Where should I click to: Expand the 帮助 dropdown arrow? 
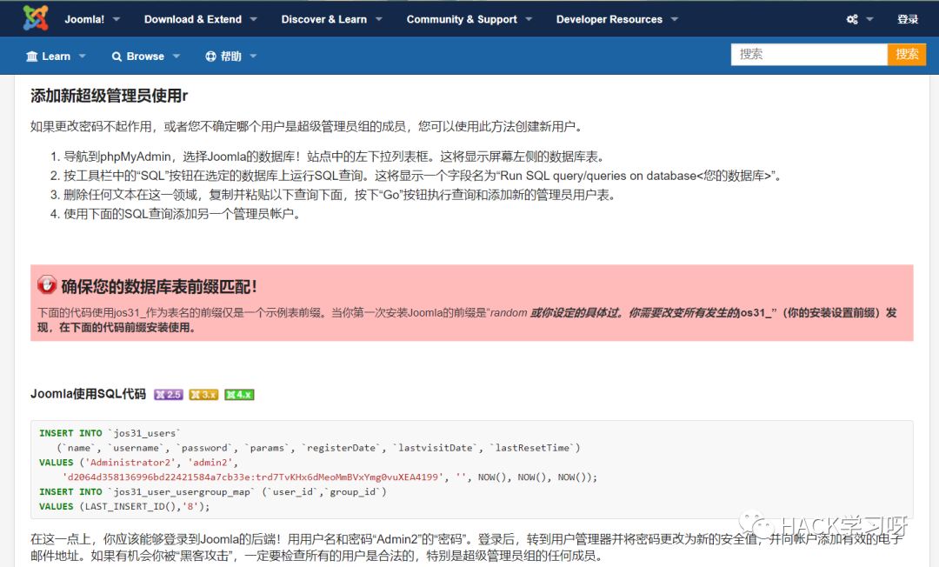coord(253,57)
